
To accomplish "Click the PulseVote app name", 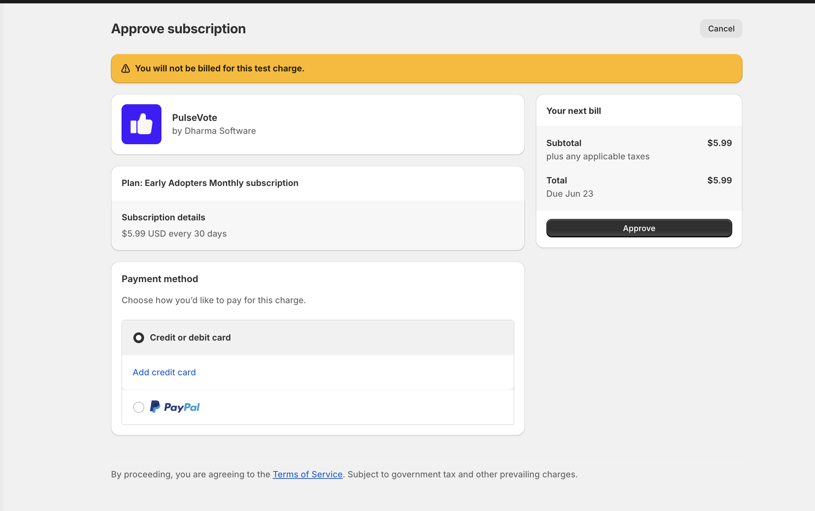I will 194,118.
